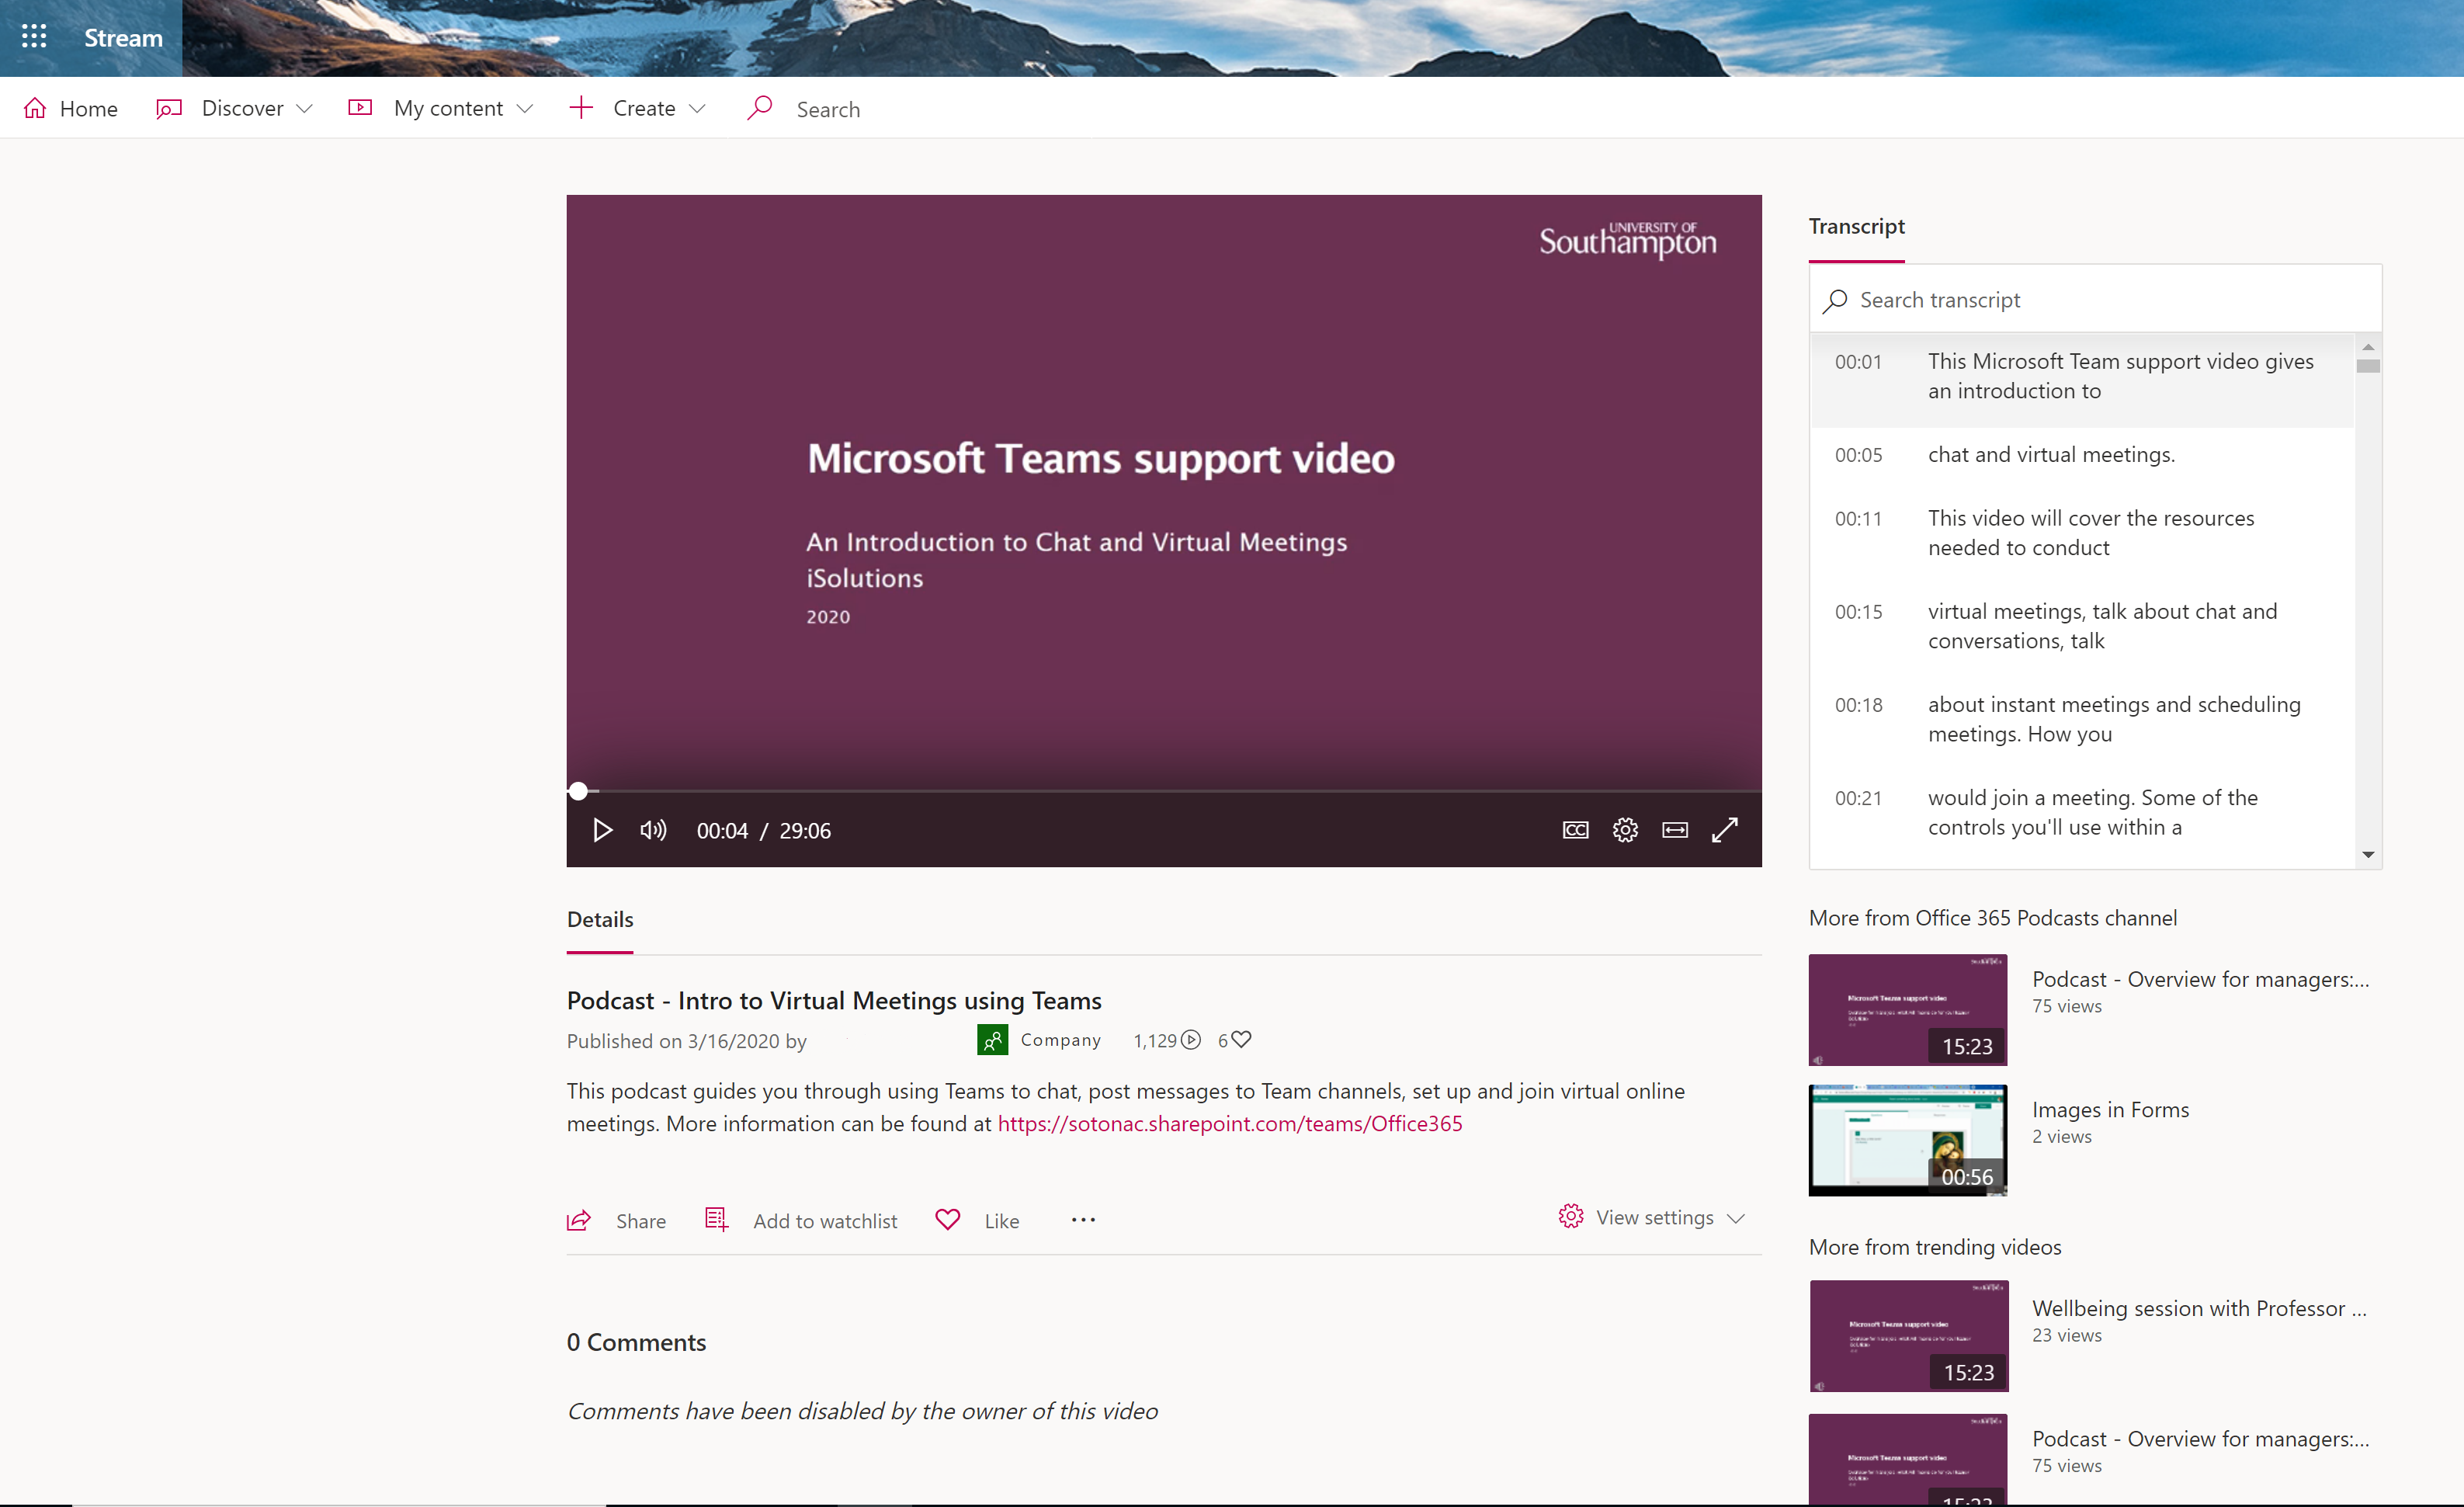The width and height of the screenshot is (2464, 1507).
Task: Select the Details tab
Action: 600,919
